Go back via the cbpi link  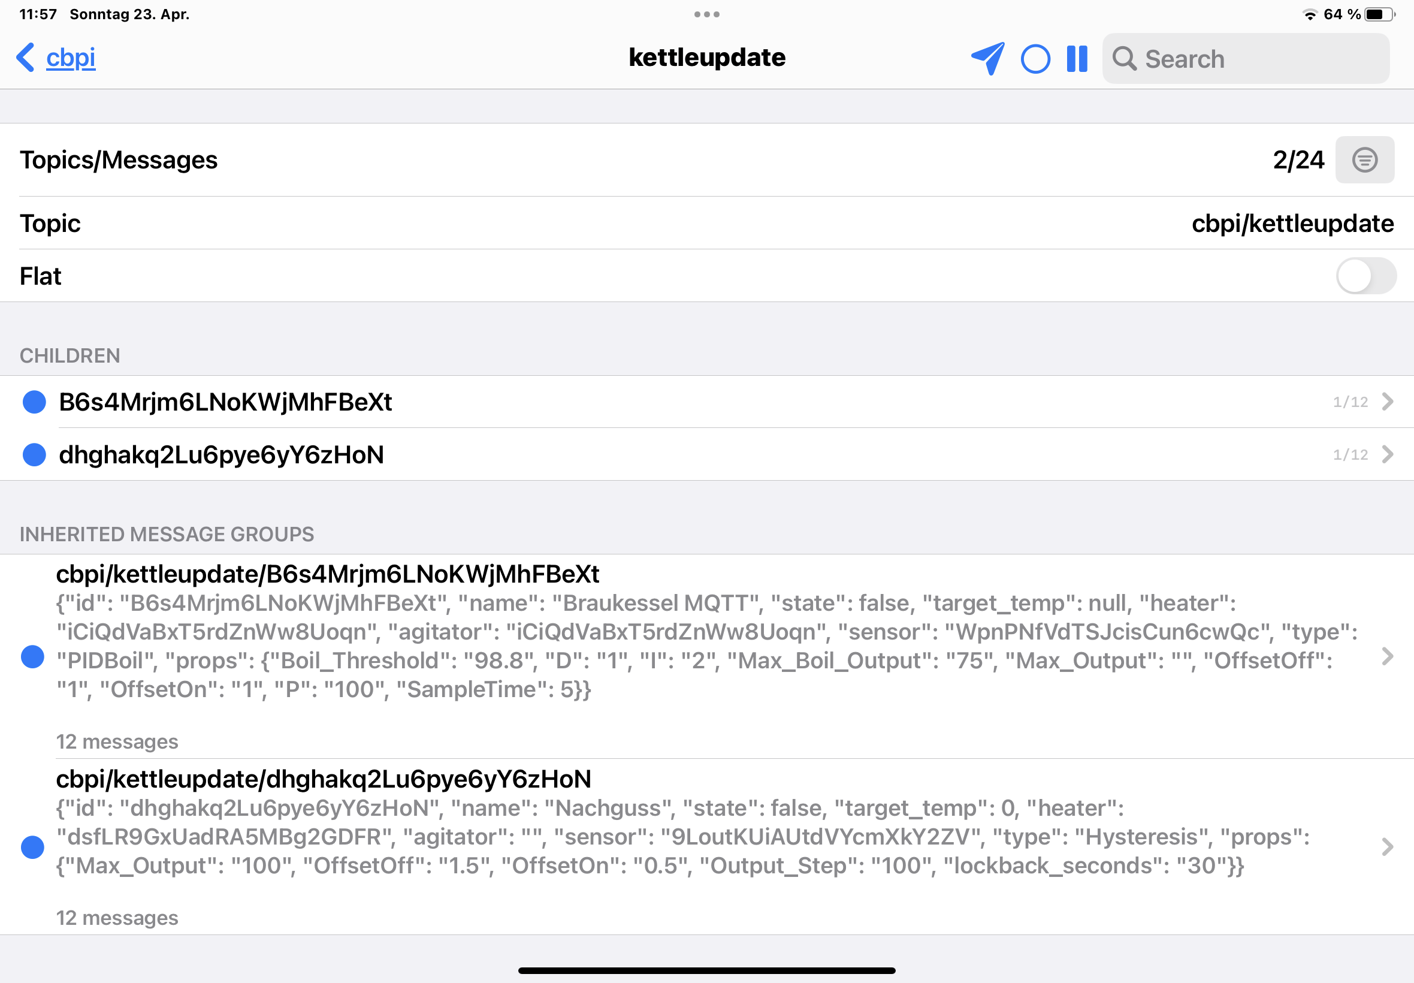click(x=71, y=58)
